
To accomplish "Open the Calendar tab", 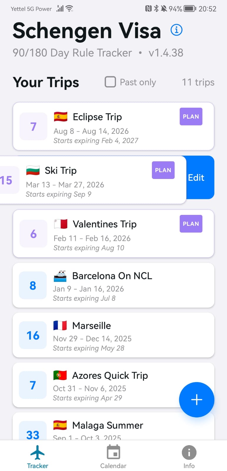I will click(x=113, y=457).
